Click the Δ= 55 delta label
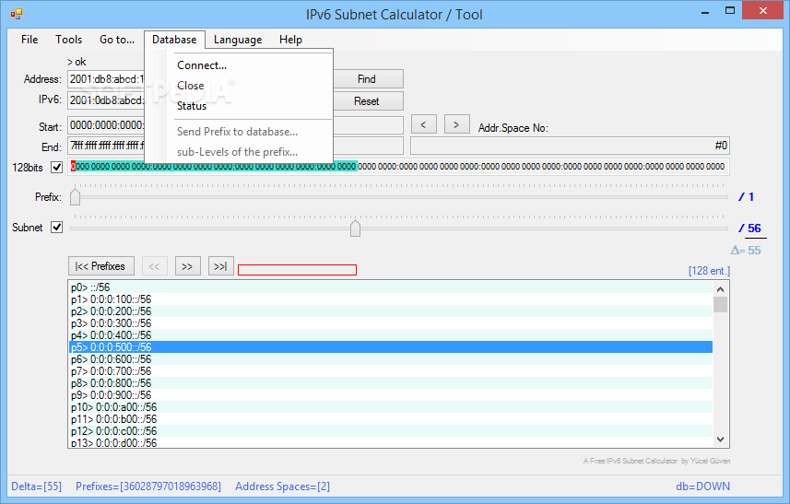Image resolution: width=790 pixels, height=504 pixels. (746, 251)
